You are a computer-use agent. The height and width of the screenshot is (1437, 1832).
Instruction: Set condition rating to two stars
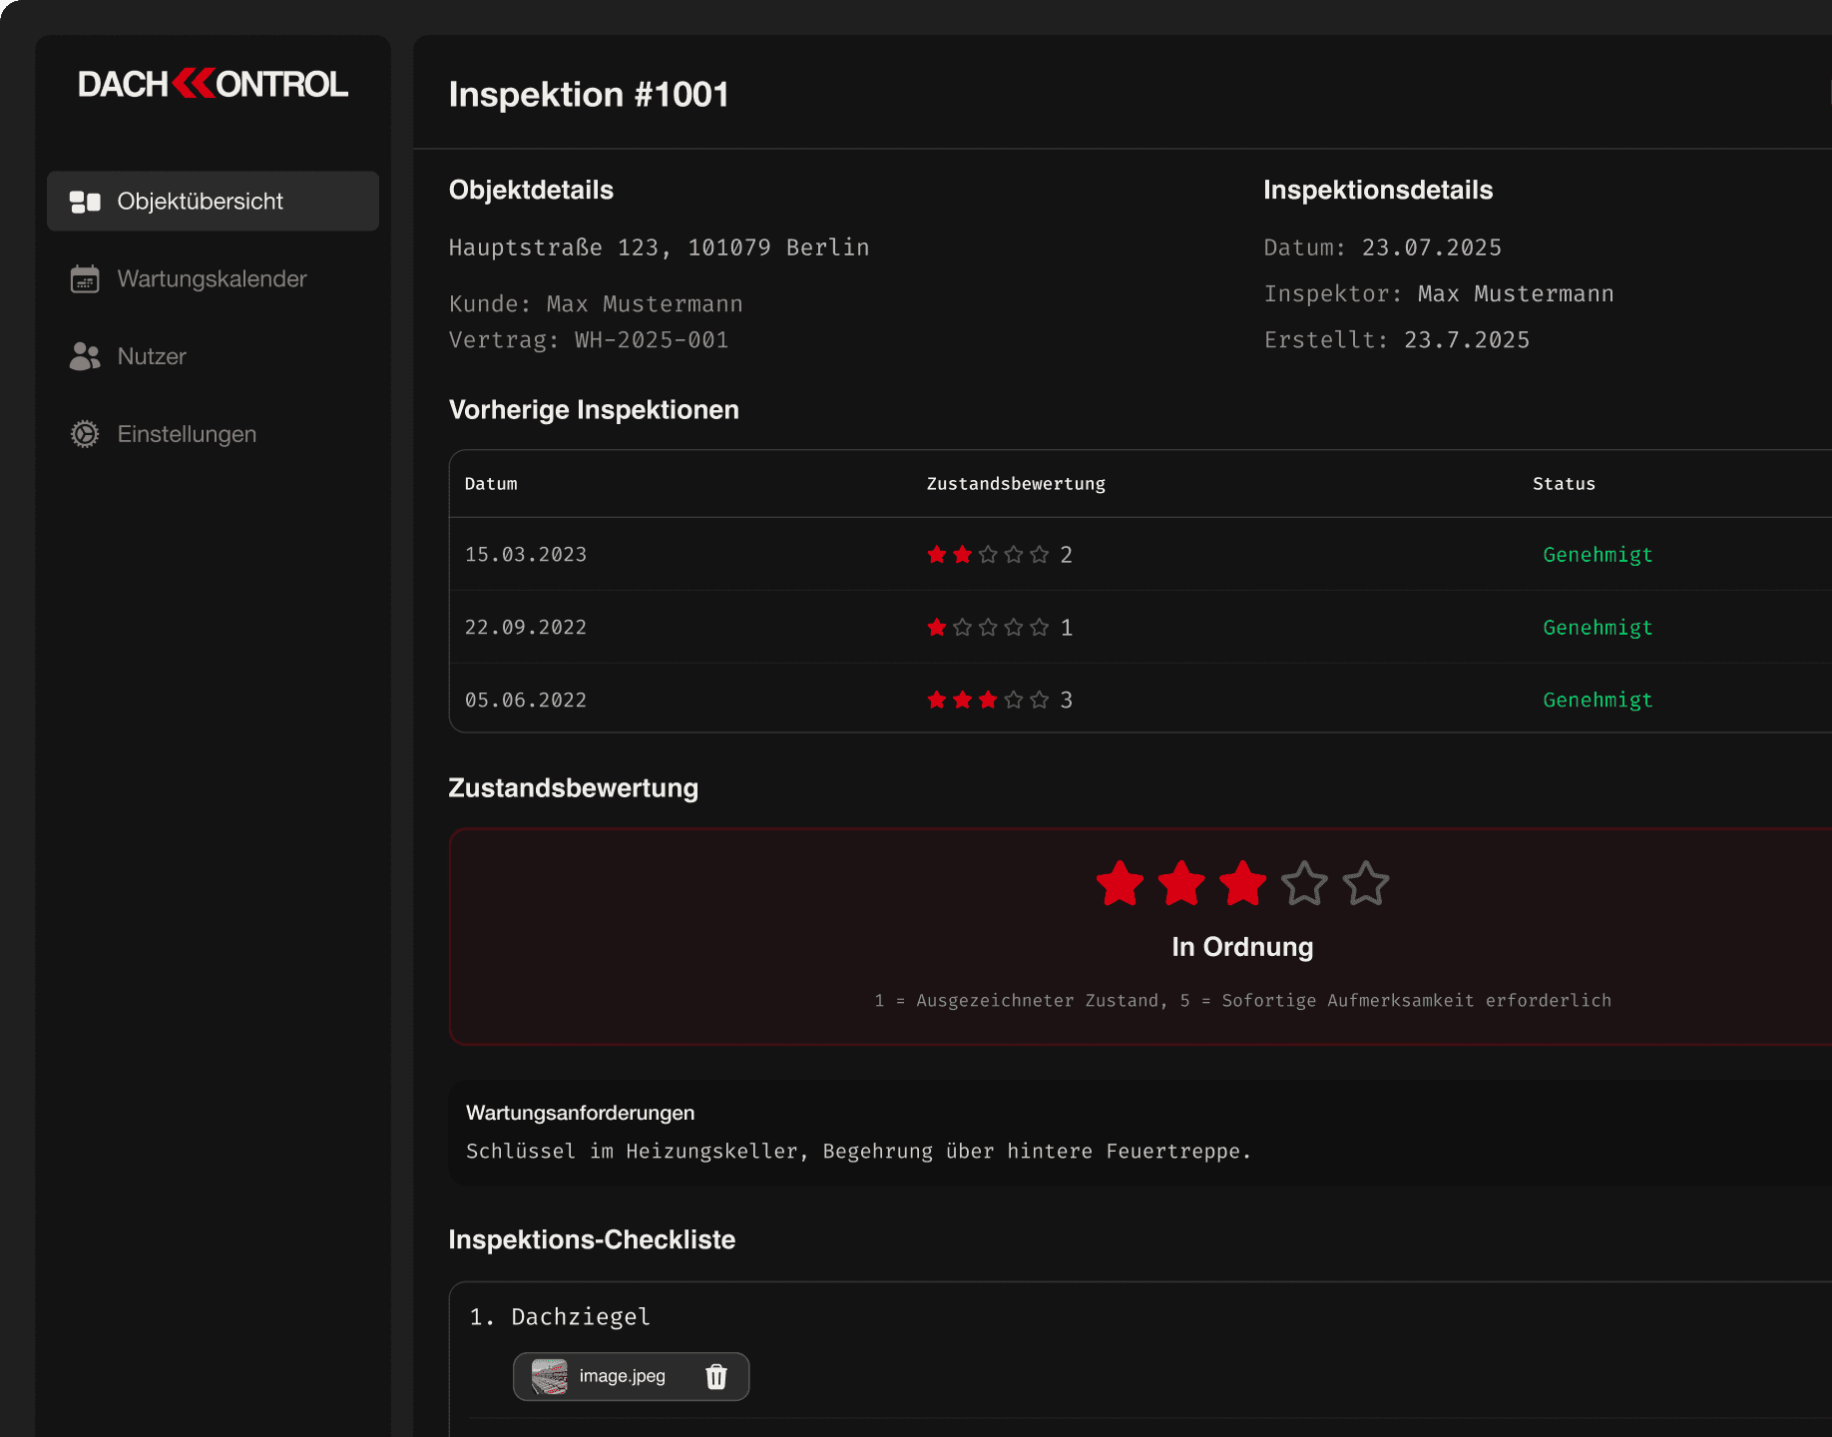(1181, 884)
